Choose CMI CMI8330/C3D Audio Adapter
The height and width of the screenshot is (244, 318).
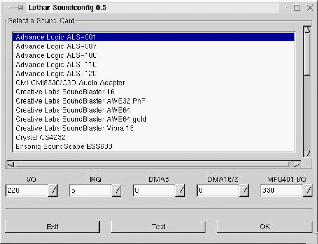click(x=154, y=82)
